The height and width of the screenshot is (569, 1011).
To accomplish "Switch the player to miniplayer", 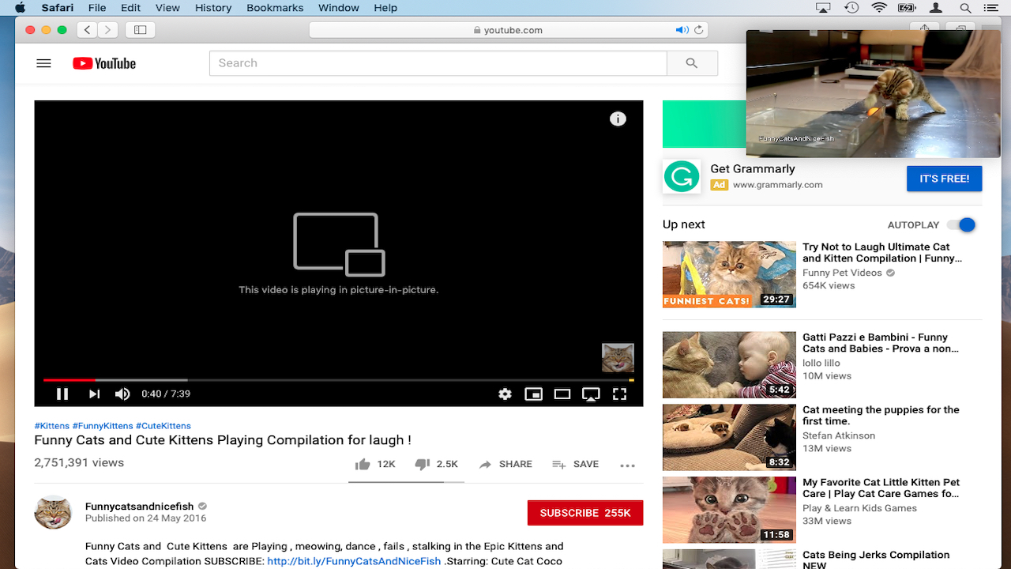I will pyautogui.click(x=534, y=394).
